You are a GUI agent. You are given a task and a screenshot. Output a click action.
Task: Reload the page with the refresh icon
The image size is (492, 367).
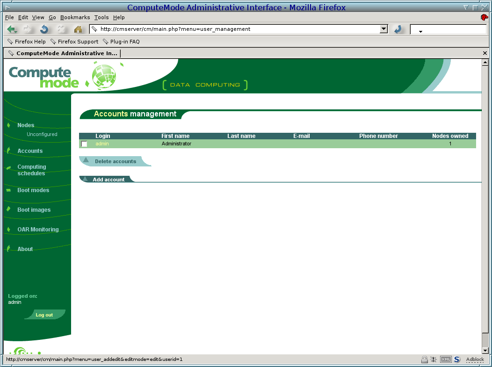[x=44, y=29]
